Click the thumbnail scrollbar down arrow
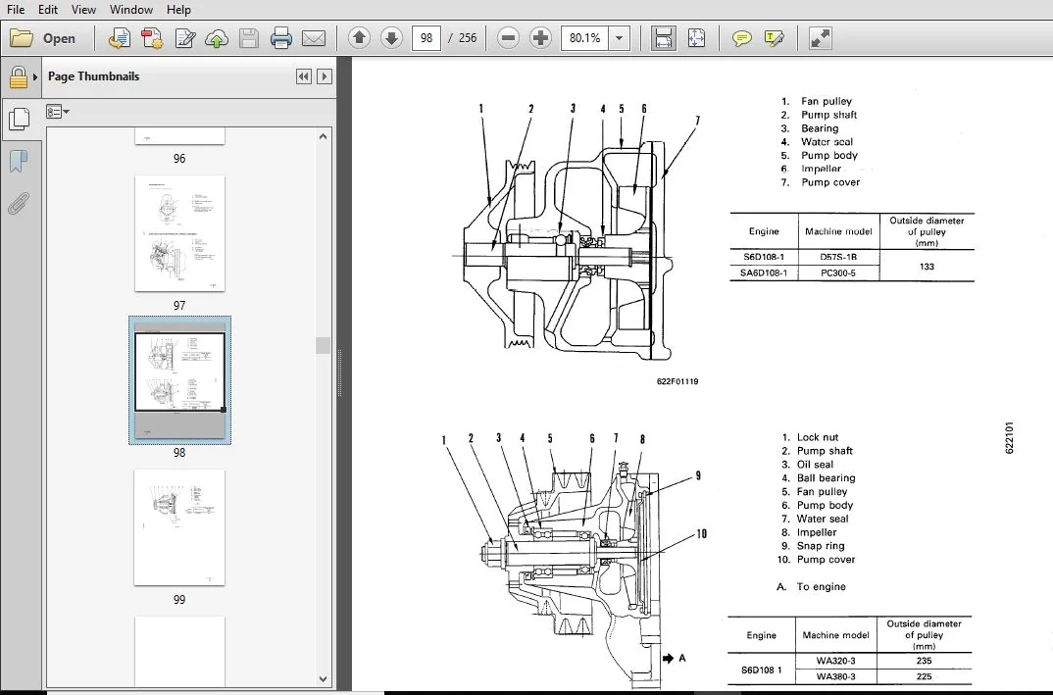The image size is (1053, 695). 323,679
